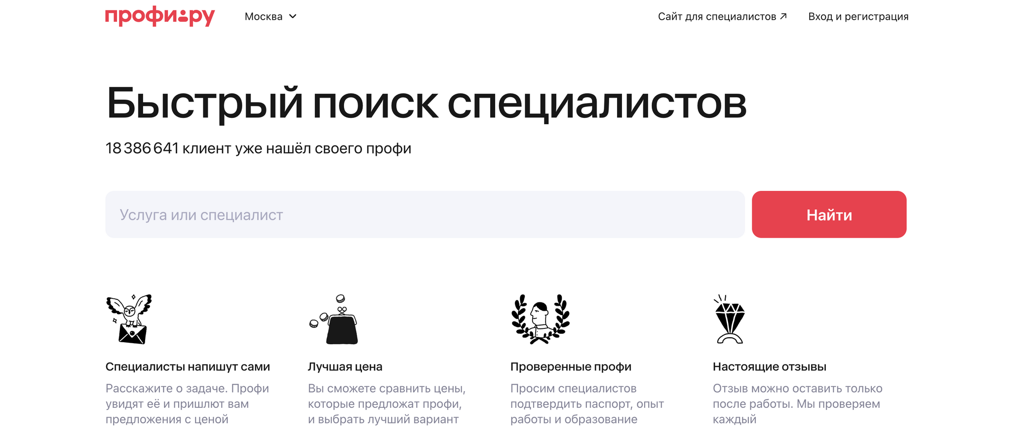Select the Лучшая цена heading
Viewport: 1011px width, 432px height.
pos(345,367)
